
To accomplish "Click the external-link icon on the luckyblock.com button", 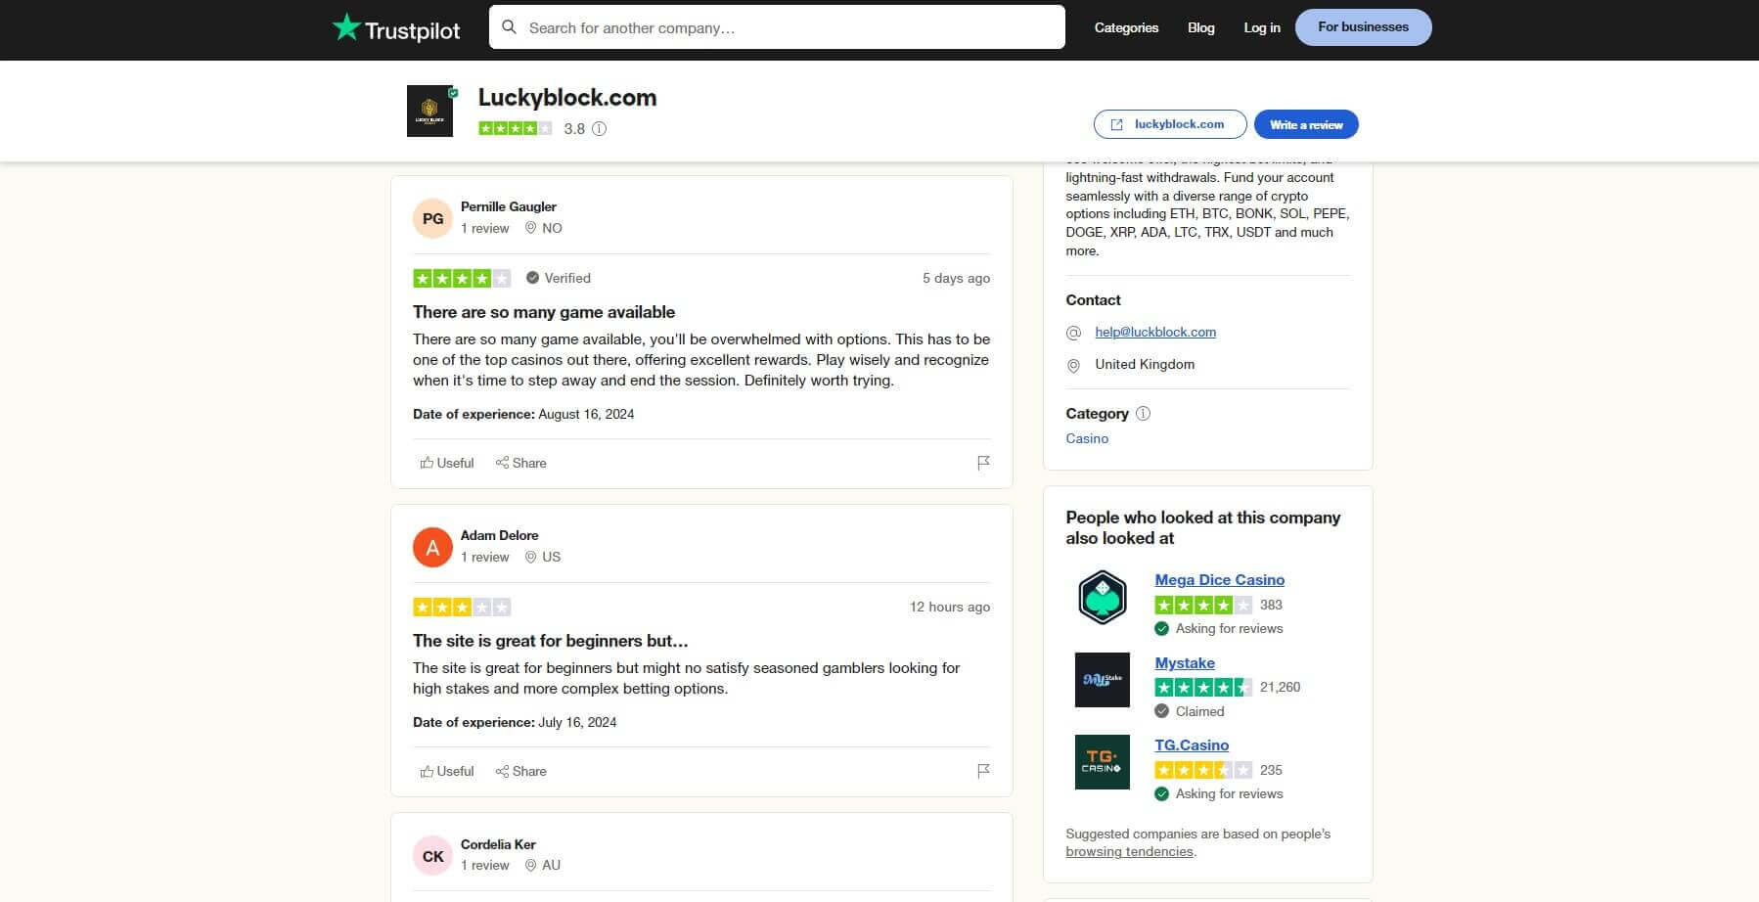I will point(1117,124).
